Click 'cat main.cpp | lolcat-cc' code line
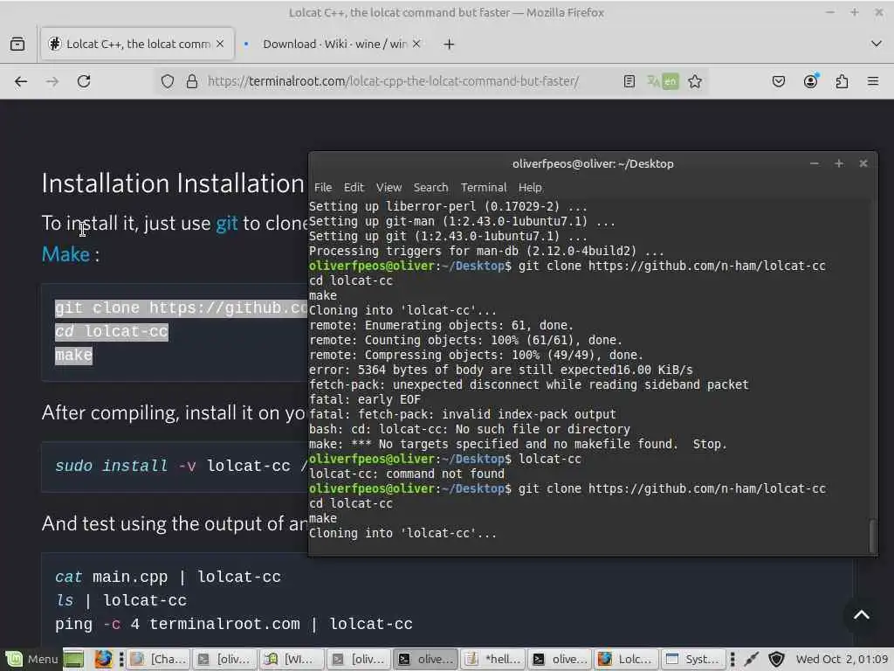The image size is (894, 671). pyautogui.click(x=168, y=577)
